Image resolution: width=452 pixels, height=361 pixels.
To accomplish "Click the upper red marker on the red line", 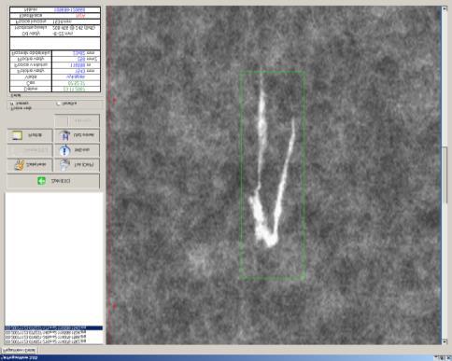I will (x=114, y=100).
